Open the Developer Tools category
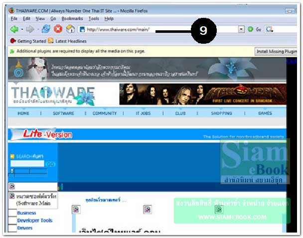The height and width of the screenshot is (238, 303). click(35, 221)
